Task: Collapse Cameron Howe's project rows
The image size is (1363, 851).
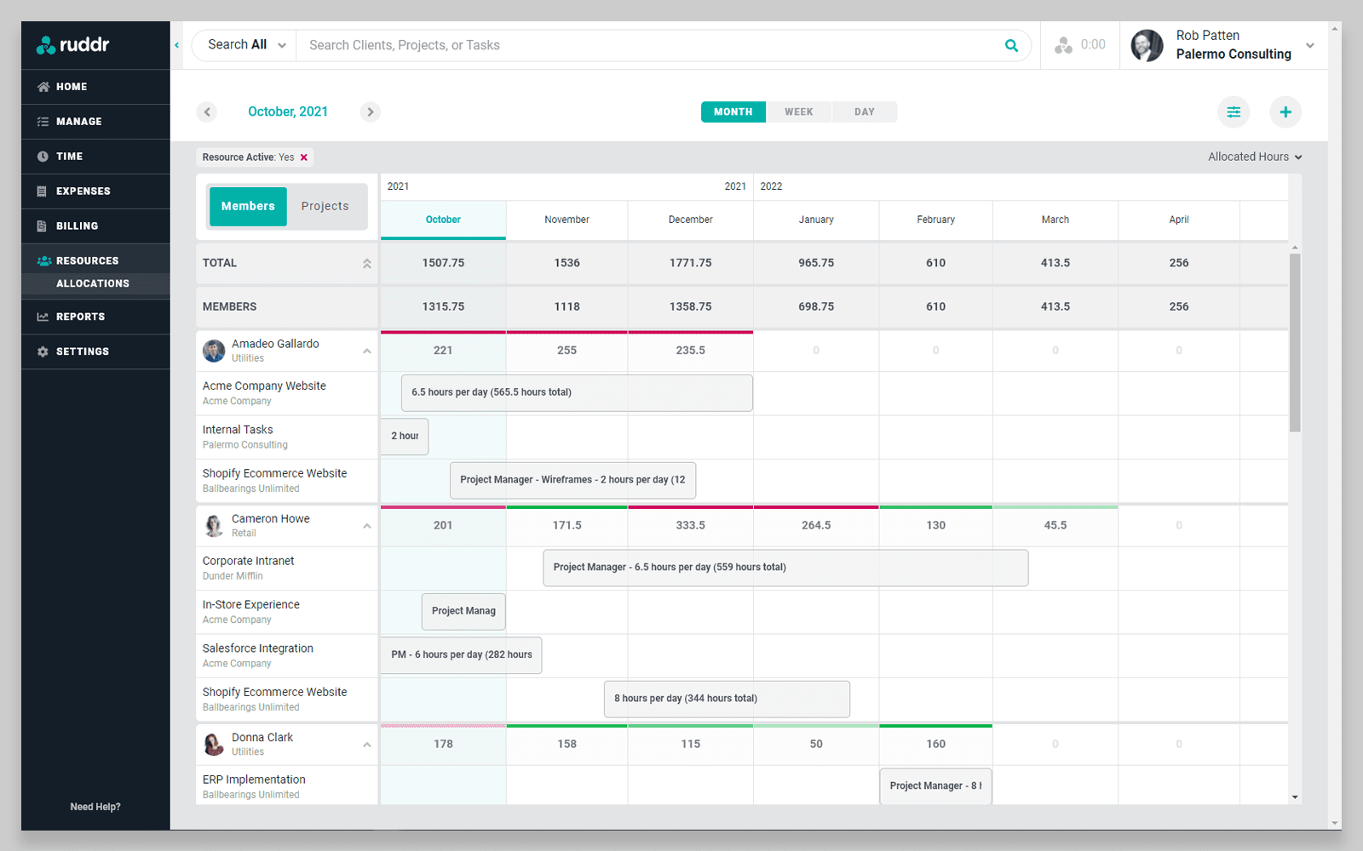Action: click(366, 525)
